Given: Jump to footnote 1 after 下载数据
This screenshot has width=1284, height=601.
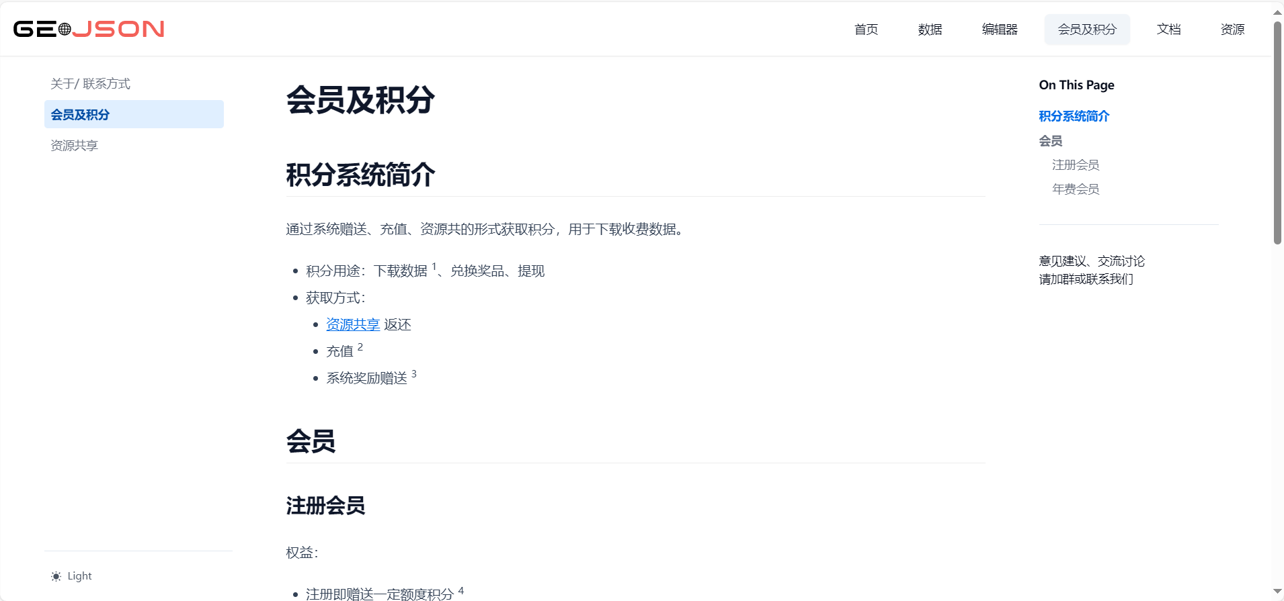Looking at the screenshot, I should point(434,267).
